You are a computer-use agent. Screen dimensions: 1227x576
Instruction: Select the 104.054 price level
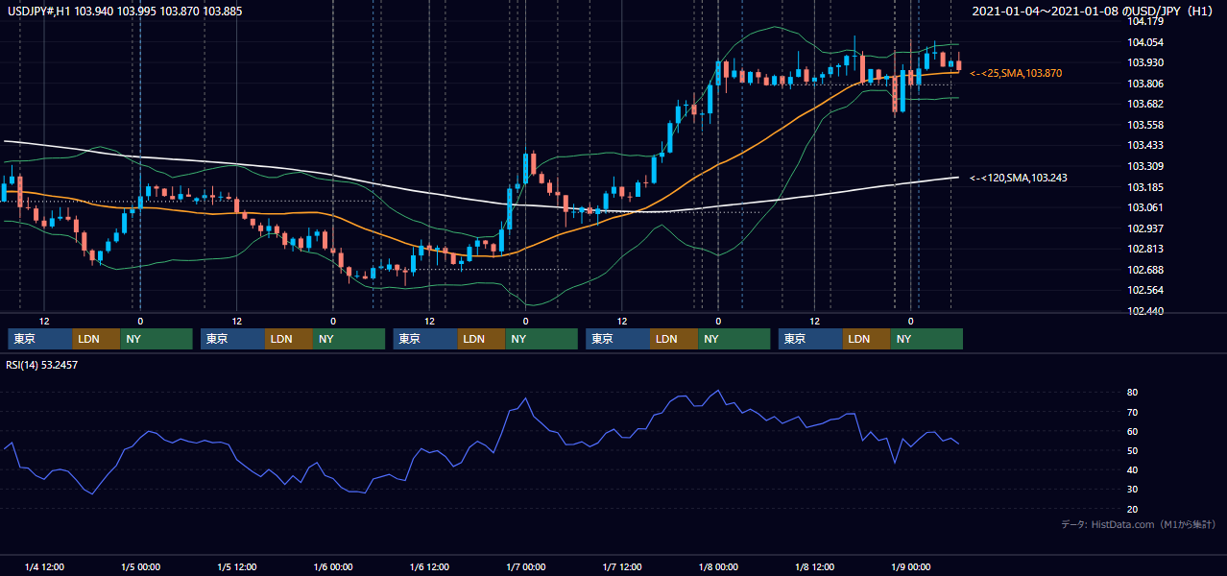pos(1145,42)
